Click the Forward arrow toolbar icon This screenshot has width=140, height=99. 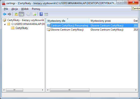tap(9, 14)
